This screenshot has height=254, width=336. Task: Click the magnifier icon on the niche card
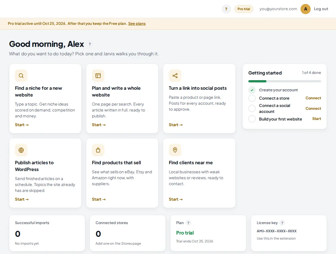tap(21, 76)
